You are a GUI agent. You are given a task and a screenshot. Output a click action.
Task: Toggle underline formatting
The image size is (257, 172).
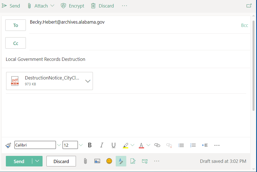(x=113, y=145)
